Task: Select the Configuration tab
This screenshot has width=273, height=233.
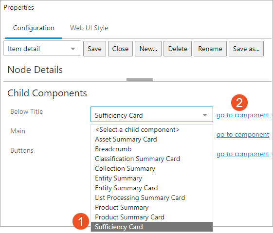Action: click(34, 28)
